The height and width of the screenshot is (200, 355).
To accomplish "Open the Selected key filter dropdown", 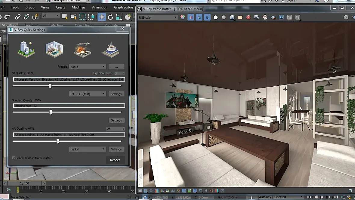I will (x=288, y=197).
